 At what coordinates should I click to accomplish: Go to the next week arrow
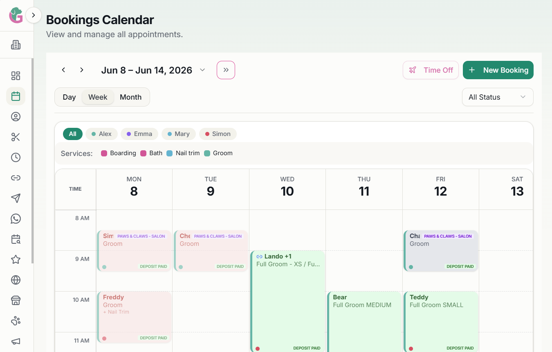(82, 70)
